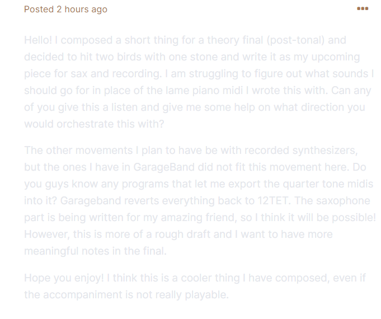Open the three-dot post options menu
Viewport: 381px width, 319px height.
coord(363,9)
